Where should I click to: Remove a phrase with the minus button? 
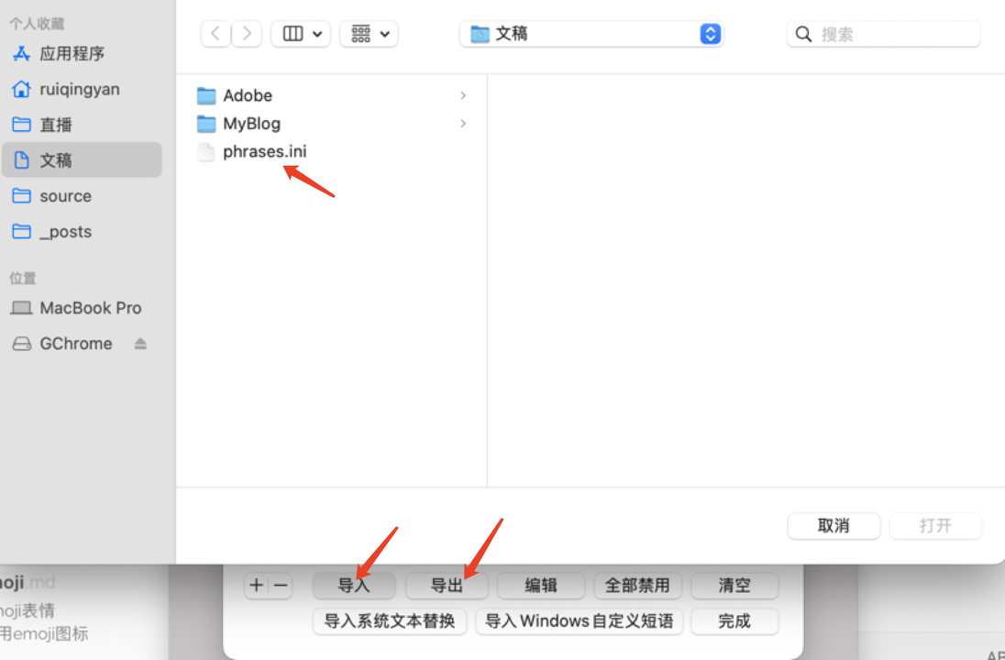point(280,585)
